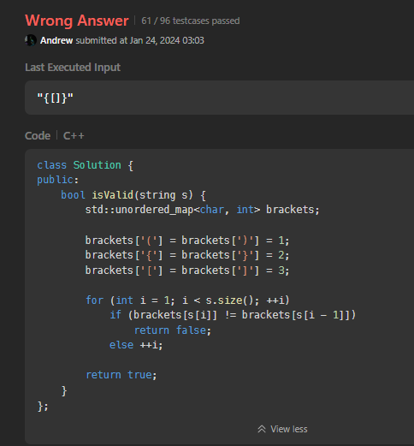Collapse the code with View less

(282, 429)
